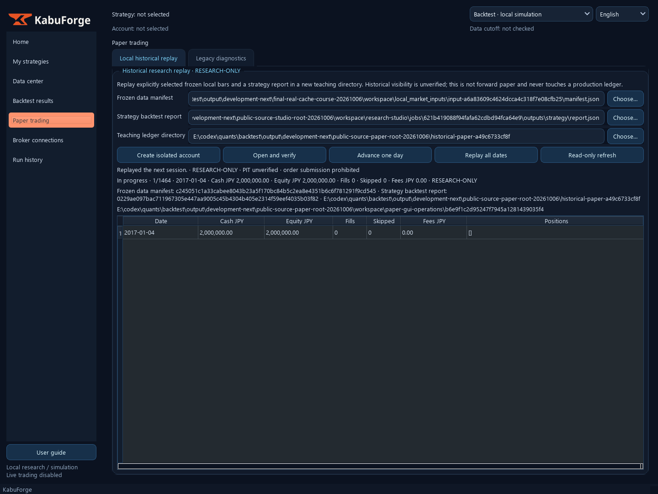Select row header 1 in the table

click(120, 233)
